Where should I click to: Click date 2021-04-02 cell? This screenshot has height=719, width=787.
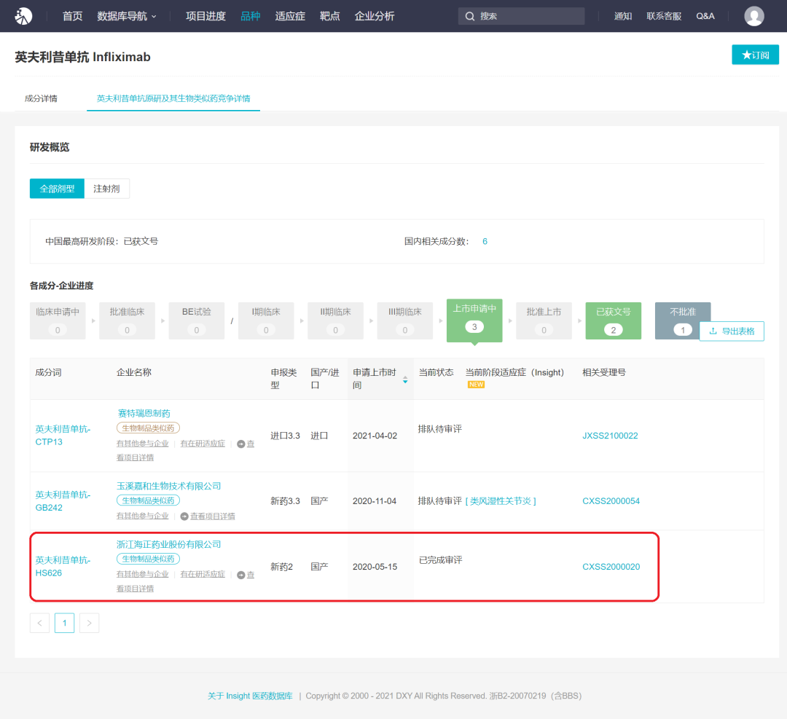pyautogui.click(x=375, y=436)
